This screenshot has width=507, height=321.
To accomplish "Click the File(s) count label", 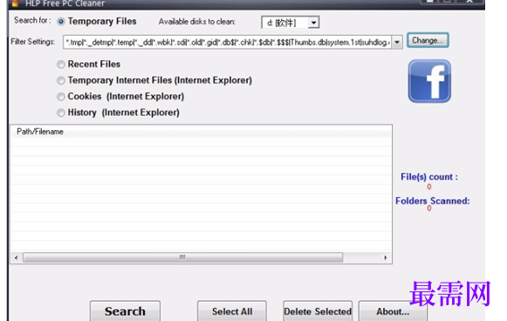I will point(429,177).
